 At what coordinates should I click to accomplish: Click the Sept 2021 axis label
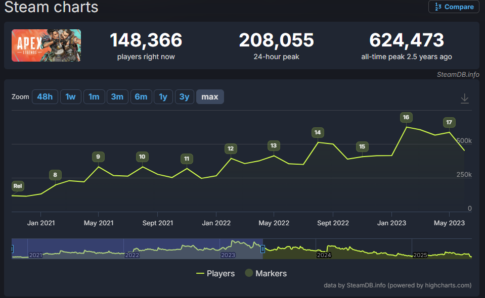pyautogui.click(x=158, y=223)
